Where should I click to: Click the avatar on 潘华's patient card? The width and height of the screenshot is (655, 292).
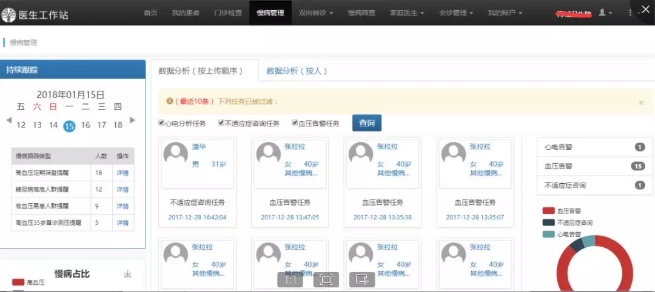pos(176,154)
